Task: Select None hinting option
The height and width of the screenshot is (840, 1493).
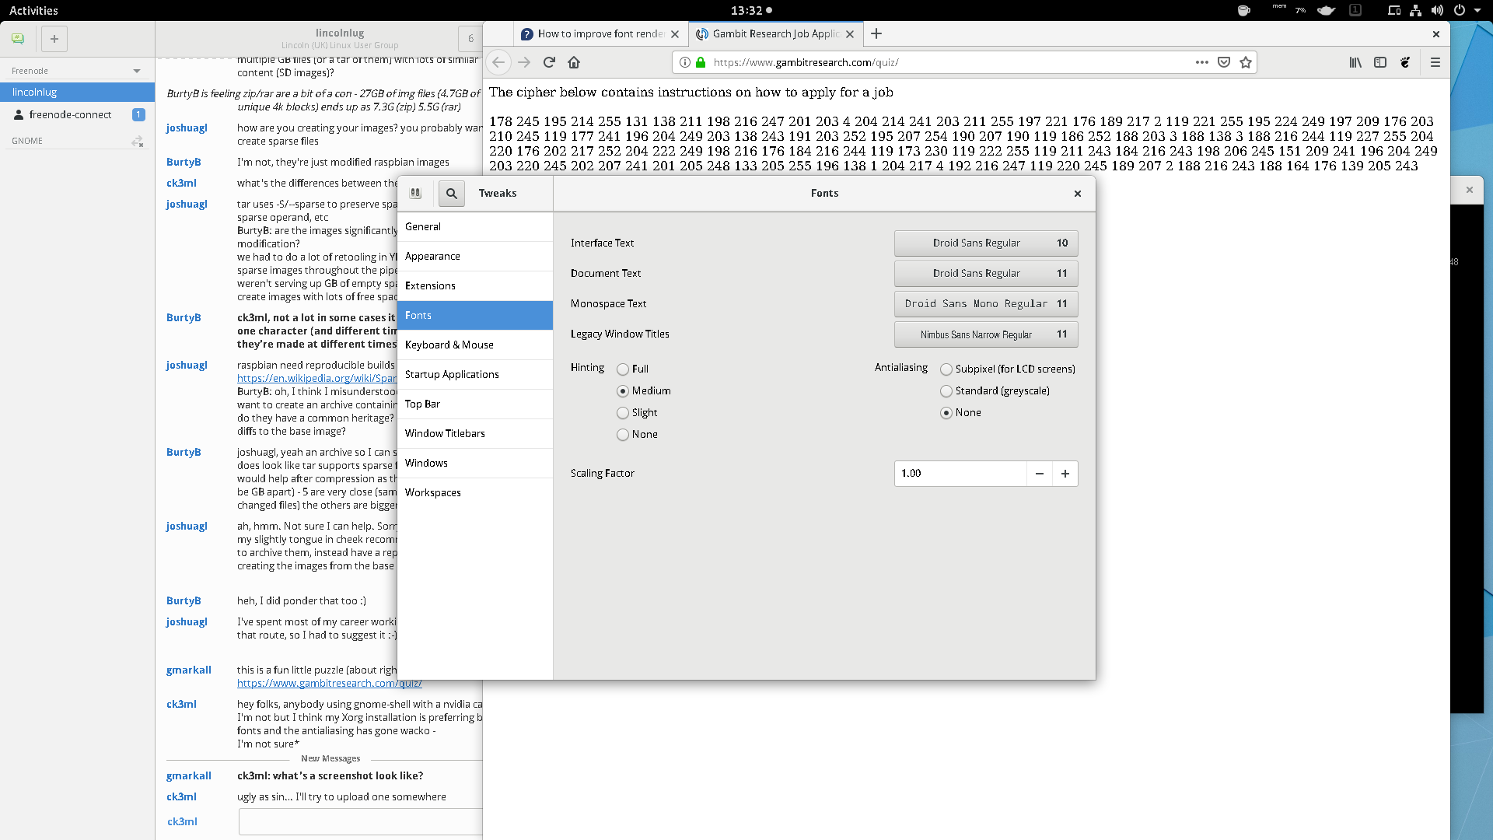Action: (x=623, y=435)
